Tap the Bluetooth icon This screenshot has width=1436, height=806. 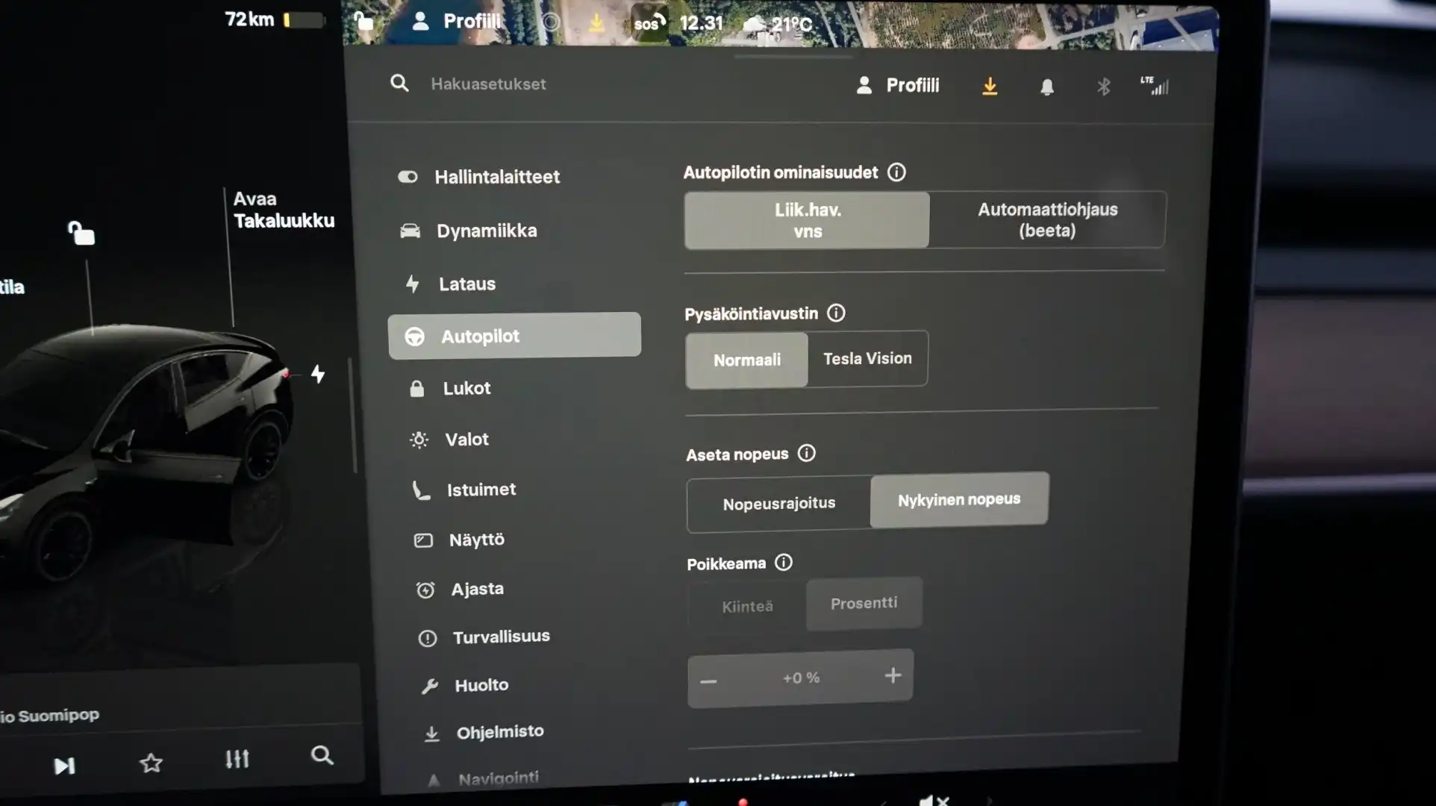[1103, 87]
